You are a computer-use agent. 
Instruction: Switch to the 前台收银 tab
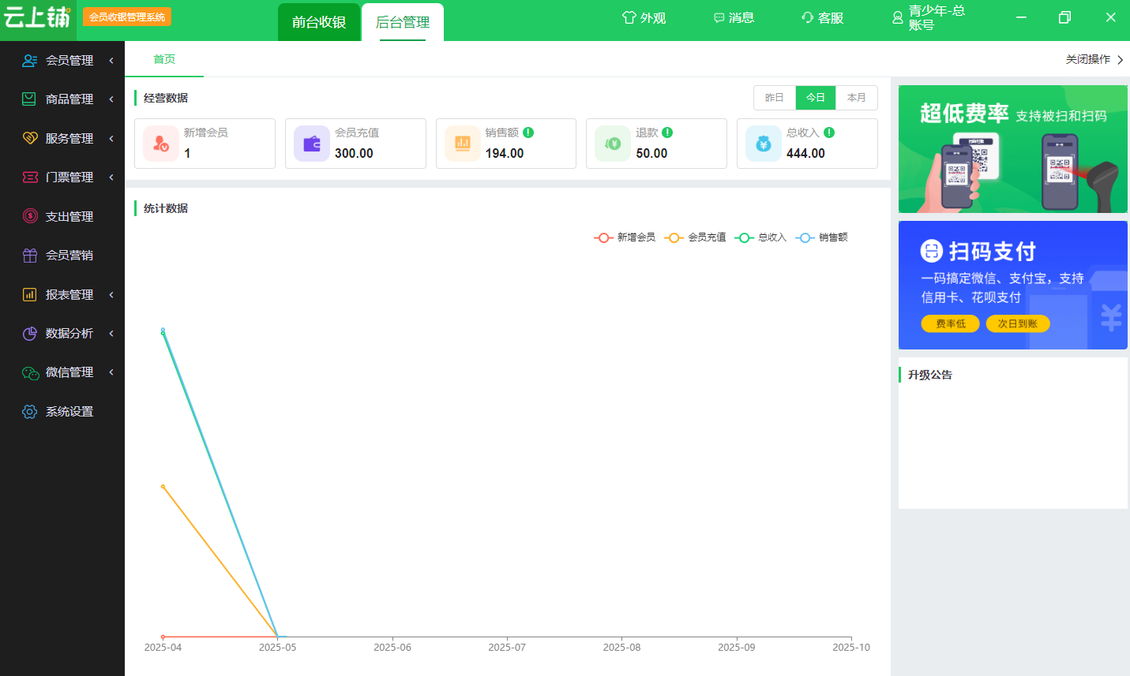(319, 22)
